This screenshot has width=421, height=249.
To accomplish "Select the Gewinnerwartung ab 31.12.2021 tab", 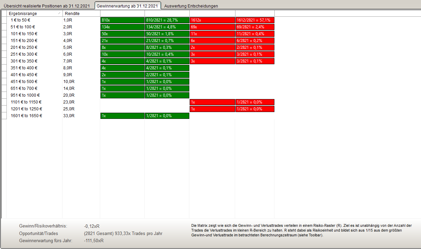I will (127, 5).
